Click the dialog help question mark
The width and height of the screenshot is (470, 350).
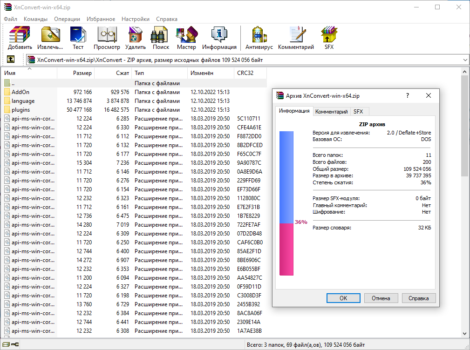408,95
